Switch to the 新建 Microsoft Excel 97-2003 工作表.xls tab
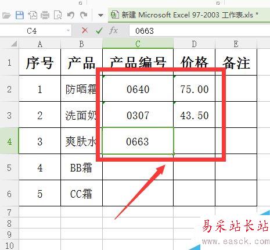Viewport: 270px width, 250px height. point(189,15)
